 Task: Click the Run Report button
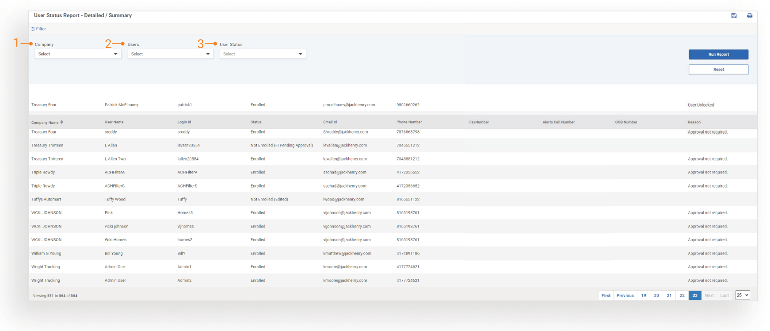coord(718,54)
